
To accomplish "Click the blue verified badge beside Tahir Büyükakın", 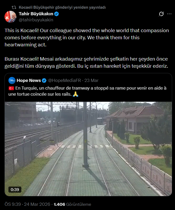I will pos(57,14).
